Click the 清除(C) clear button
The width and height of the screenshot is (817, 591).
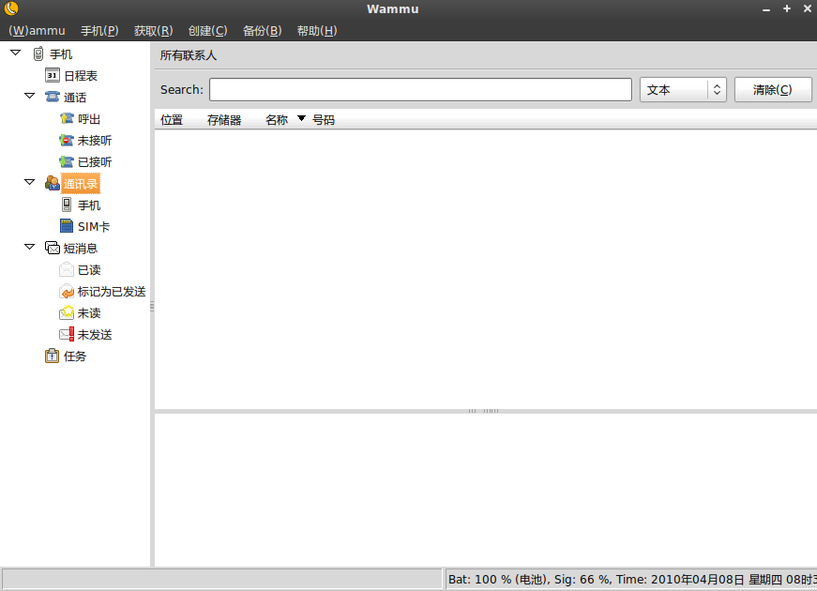pos(772,90)
